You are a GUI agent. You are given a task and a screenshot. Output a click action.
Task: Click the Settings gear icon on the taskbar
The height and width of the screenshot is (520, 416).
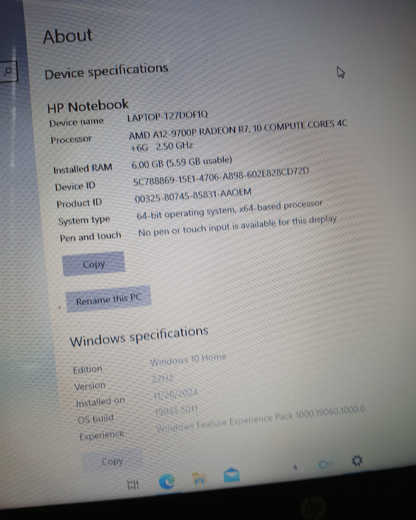(357, 460)
